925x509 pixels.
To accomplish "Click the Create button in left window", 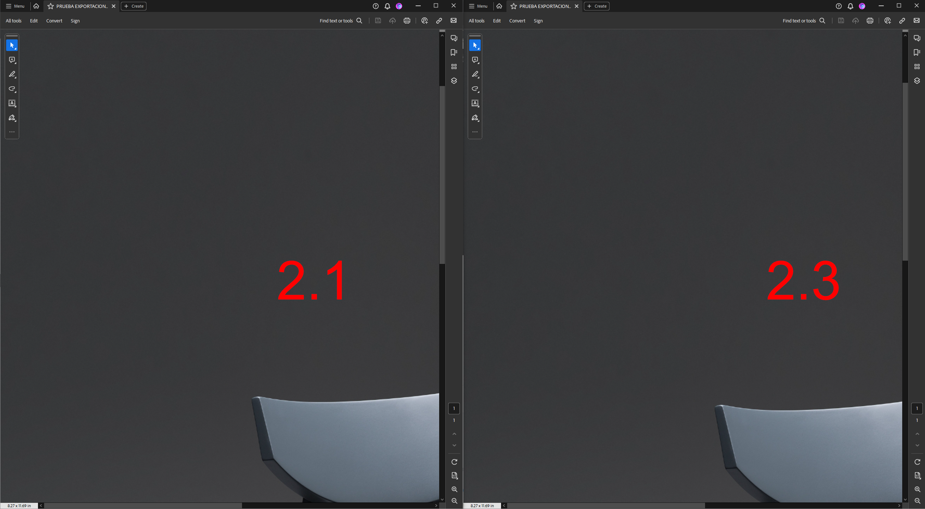I will pos(134,6).
